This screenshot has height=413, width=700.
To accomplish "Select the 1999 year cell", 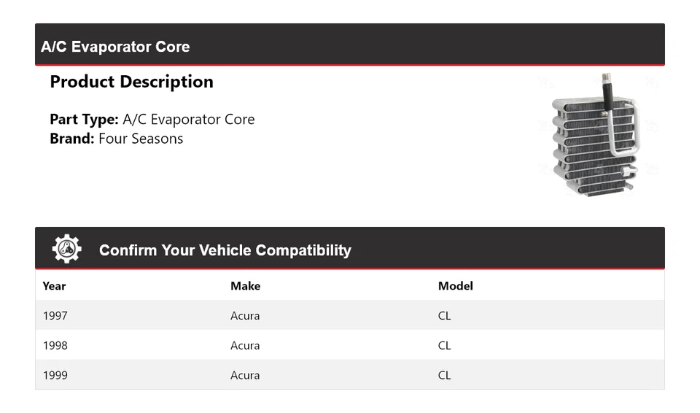I will click(55, 375).
